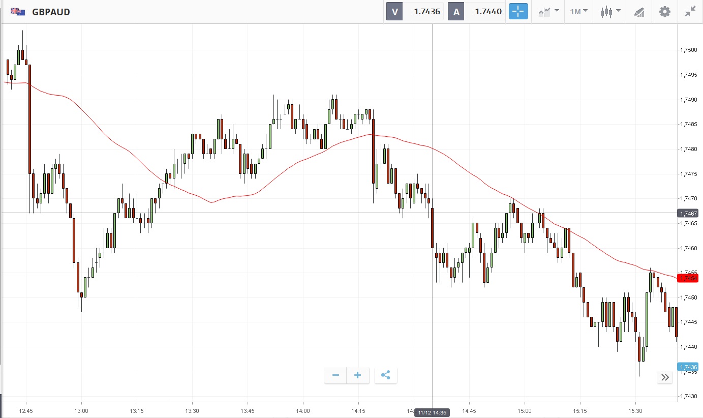The height and width of the screenshot is (418, 703).
Task: Click the GBPAUD instrument name
Action: pos(51,12)
